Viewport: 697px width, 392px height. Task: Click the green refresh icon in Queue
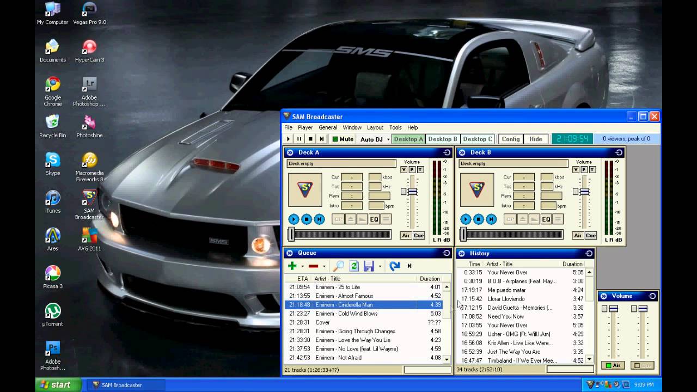(x=354, y=266)
